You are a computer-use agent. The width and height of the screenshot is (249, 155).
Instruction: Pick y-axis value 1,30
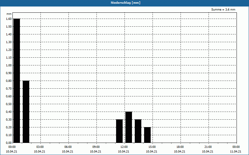coord(9,42)
